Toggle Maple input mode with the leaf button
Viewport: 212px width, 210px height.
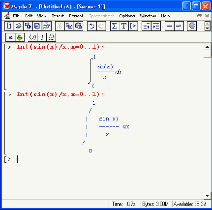[20, 37]
